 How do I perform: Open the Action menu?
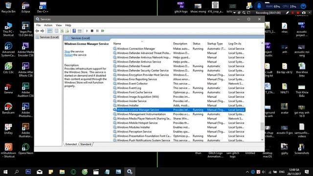click(48, 25)
